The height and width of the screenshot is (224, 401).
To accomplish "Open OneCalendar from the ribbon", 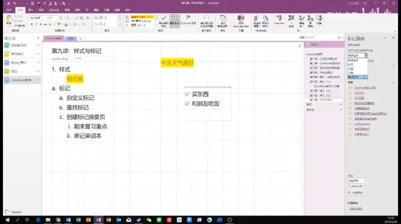I will pos(241,21).
